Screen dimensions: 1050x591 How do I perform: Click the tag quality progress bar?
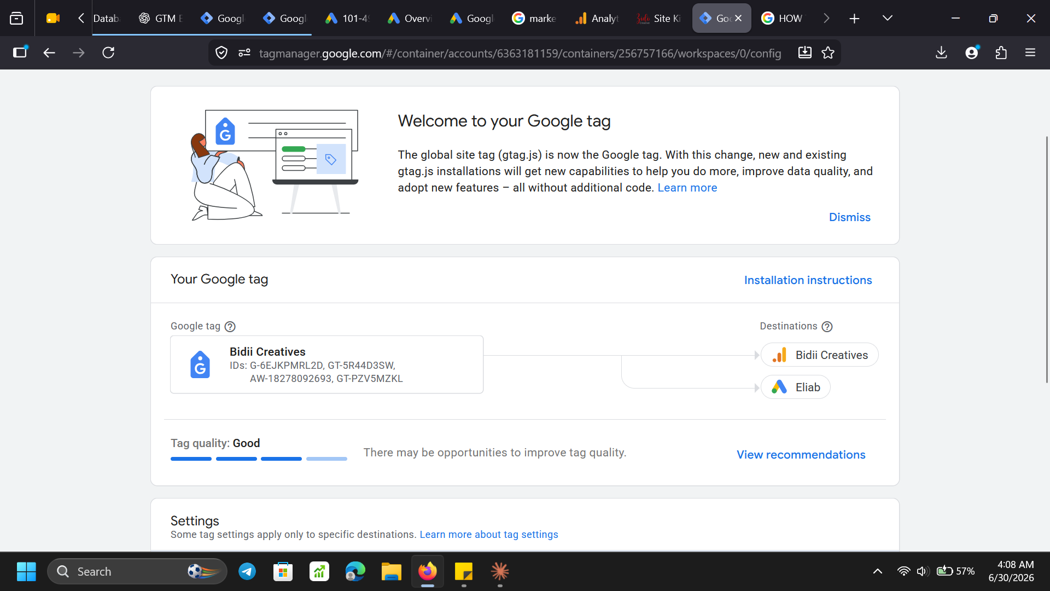click(259, 459)
